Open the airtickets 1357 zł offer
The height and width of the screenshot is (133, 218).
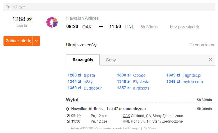tap(133, 88)
